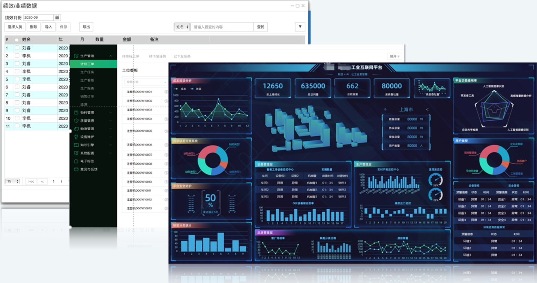Click the filter funnel icon
The image size is (537, 283).
(x=300, y=27)
